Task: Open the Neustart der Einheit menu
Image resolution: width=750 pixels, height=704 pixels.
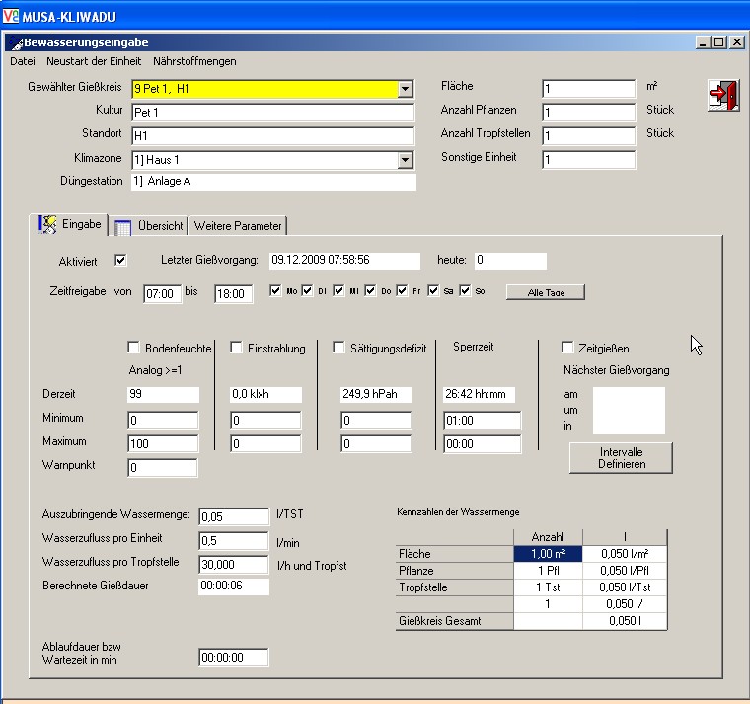Action: pos(94,61)
